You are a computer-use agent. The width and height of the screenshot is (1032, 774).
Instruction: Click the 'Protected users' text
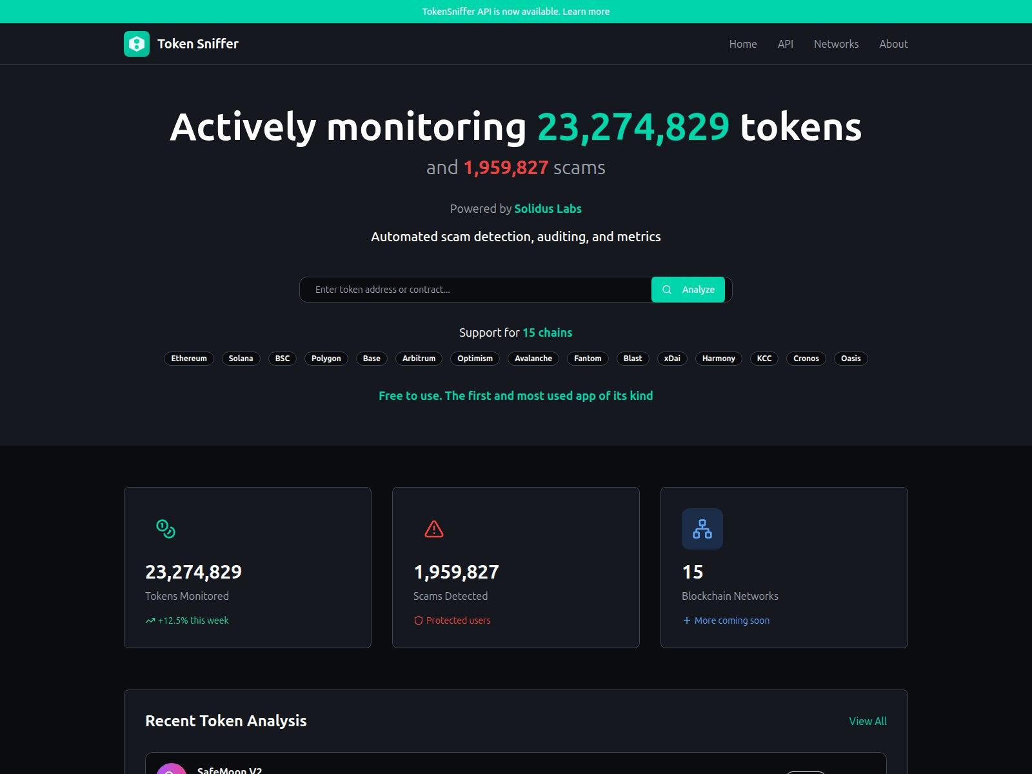click(458, 620)
